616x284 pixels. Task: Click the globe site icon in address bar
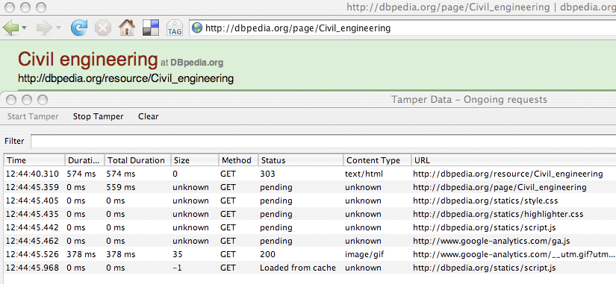pyautogui.click(x=197, y=28)
